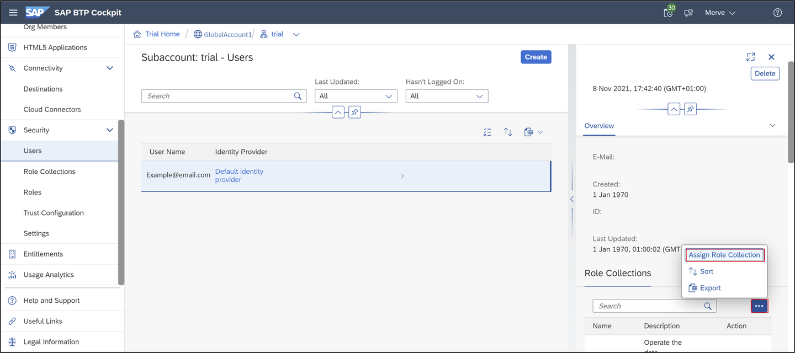Open Destinations in sidebar

point(43,89)
